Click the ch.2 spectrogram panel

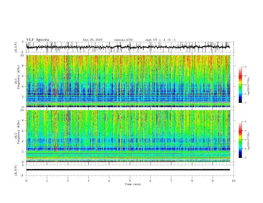pyautogui.click(x=128, y=136)
